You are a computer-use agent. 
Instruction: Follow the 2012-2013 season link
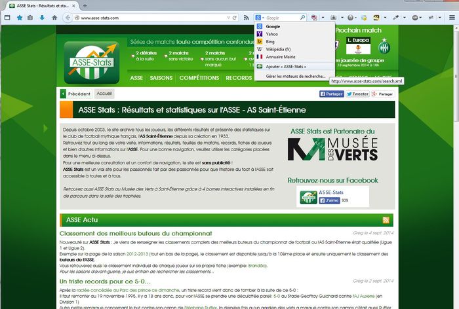tap(137, 254)
